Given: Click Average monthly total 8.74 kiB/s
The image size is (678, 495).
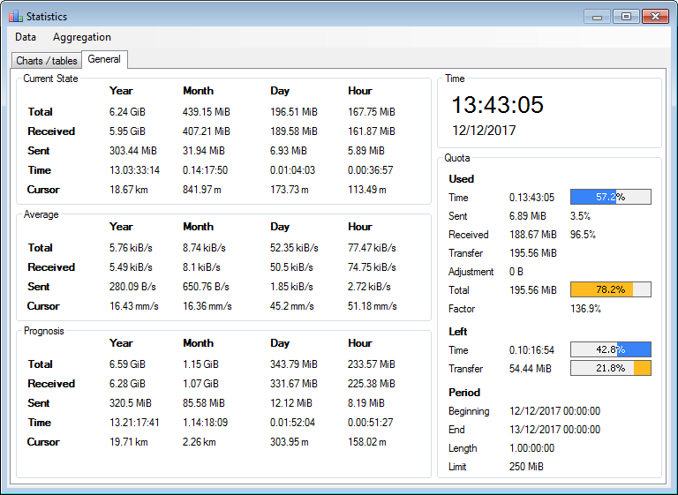Looking at the screenshot, I should pyautogui.click(x=204, y=248).
